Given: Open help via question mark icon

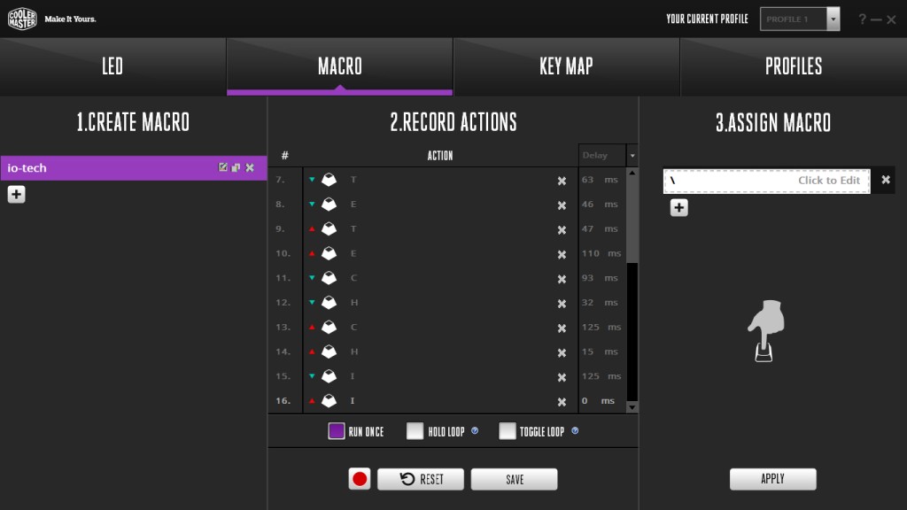Looking at the screenshot, I should tap(862, 19).
